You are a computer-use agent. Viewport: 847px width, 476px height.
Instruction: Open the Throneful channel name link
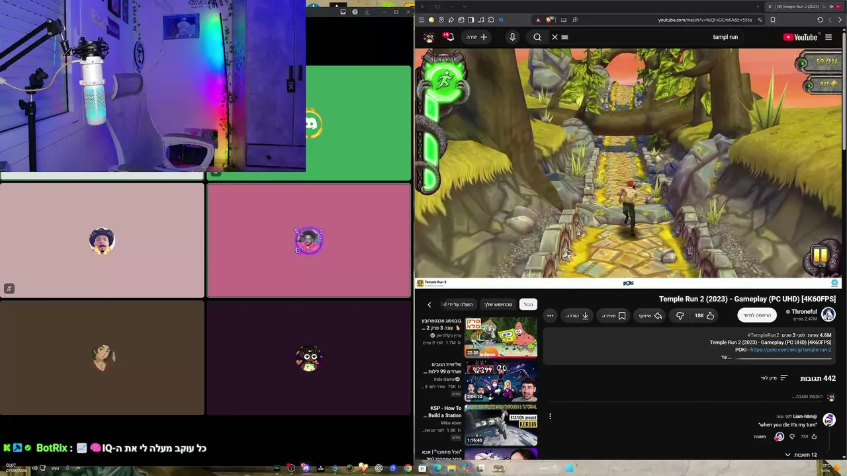point(804,312)
